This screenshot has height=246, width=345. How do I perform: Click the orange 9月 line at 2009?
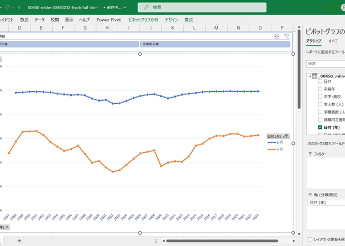point(161,166)
